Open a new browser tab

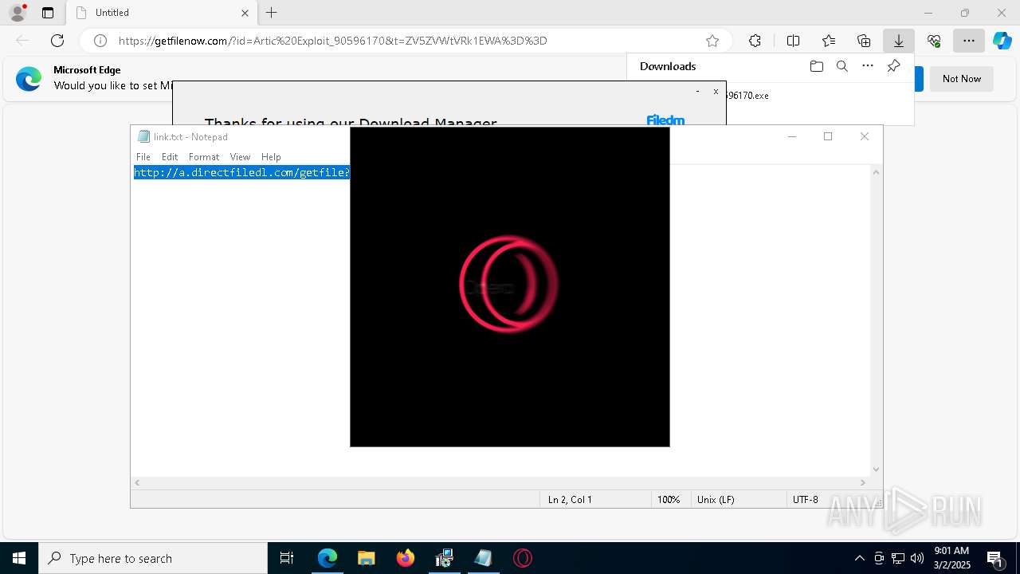(x=272, y=13)
